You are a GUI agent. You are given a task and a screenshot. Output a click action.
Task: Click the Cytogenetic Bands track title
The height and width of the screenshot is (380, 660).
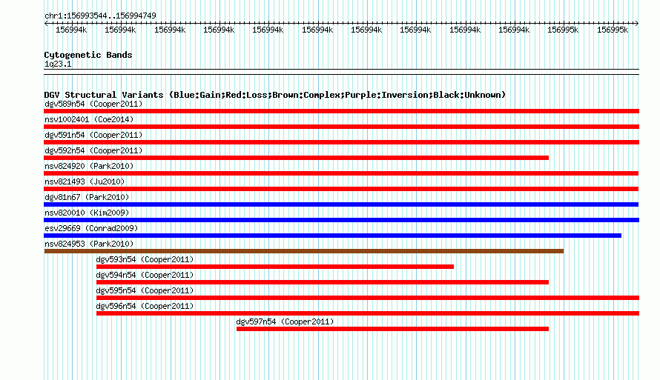point(88,55)
